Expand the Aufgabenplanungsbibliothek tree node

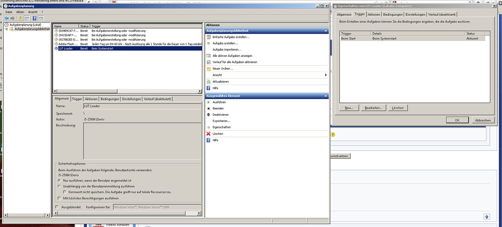7,29
